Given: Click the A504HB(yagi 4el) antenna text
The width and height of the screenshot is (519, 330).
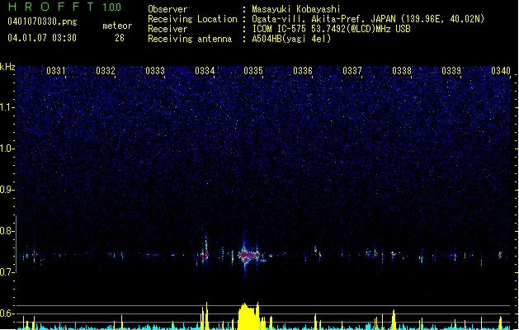Looking at the screenshot, I should (x=291, y=39).
